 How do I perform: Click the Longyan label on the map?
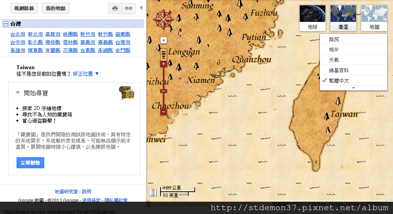[184, 52]
